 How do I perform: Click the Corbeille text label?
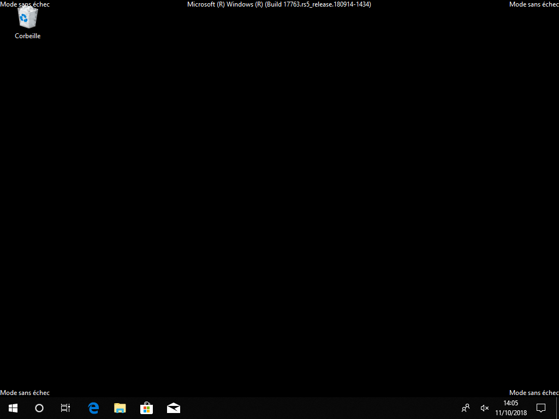point(27,36)
